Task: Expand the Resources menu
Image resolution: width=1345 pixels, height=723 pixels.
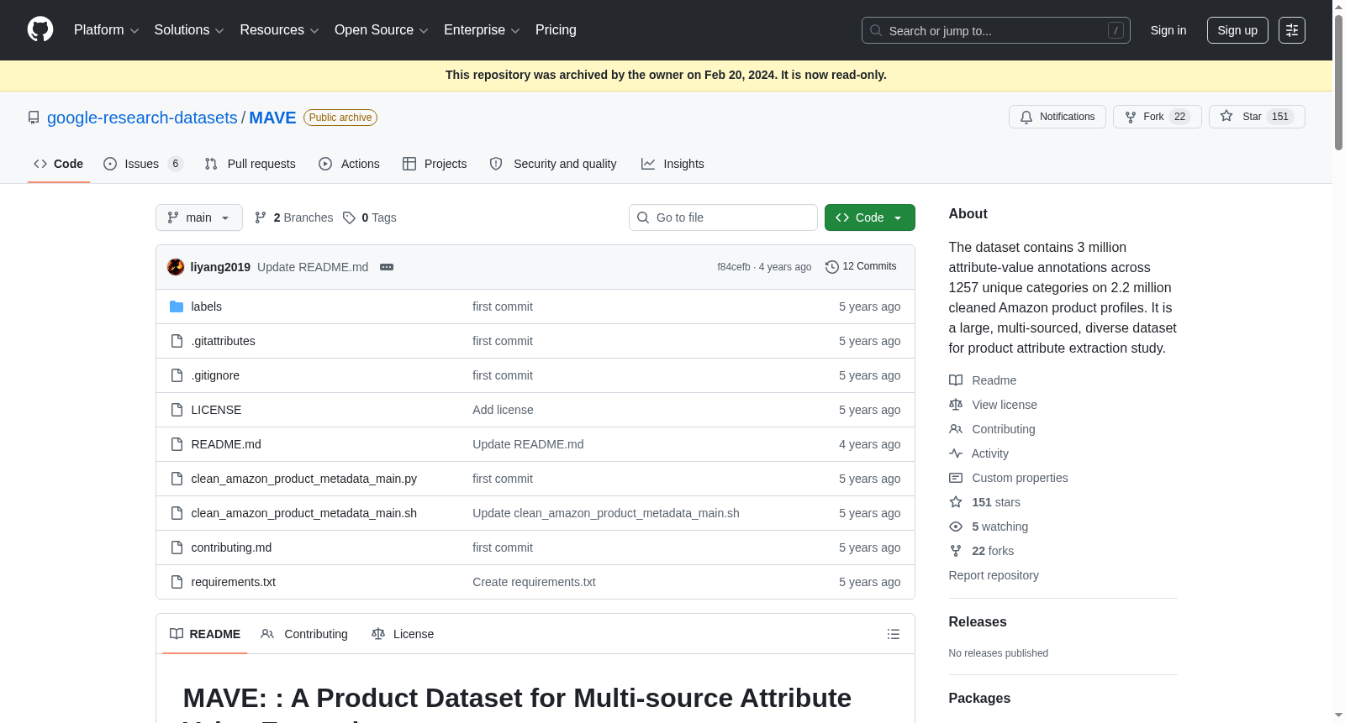Action: (x=279, y=30)
